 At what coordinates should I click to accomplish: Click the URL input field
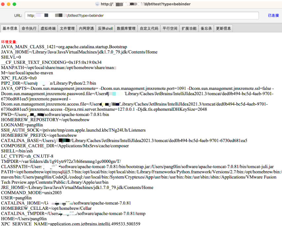142,16
